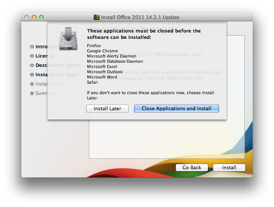Viewport: 274px width, 207px height.
Task: Select the Destination Select step bullet
Action: point(32,65)
